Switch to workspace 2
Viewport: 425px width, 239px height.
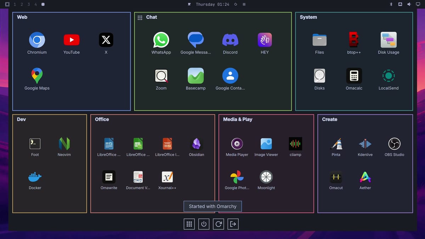pyautogui.click(x=22, y=4)
